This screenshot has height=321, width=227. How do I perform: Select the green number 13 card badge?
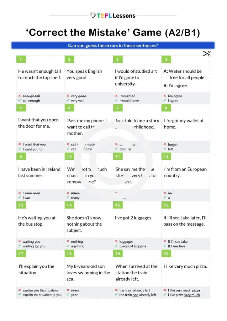coord(21,205)
